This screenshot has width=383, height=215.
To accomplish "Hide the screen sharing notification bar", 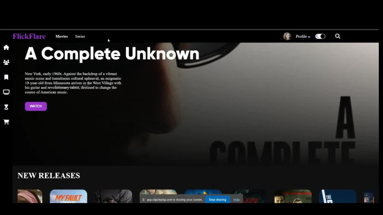I will [236, 200].
